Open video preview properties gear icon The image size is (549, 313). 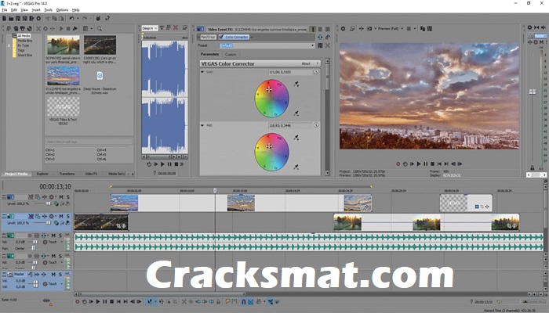tap(344, 29)
